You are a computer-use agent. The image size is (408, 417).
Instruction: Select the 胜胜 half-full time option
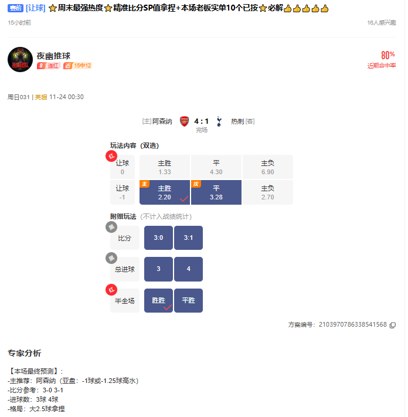(158, 300)
